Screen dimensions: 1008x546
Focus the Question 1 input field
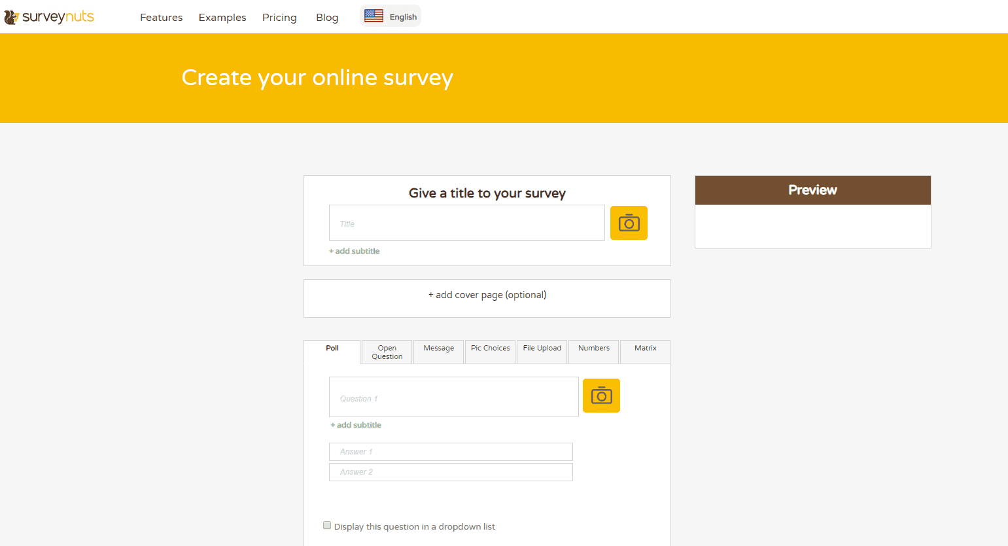pos(454,397)
